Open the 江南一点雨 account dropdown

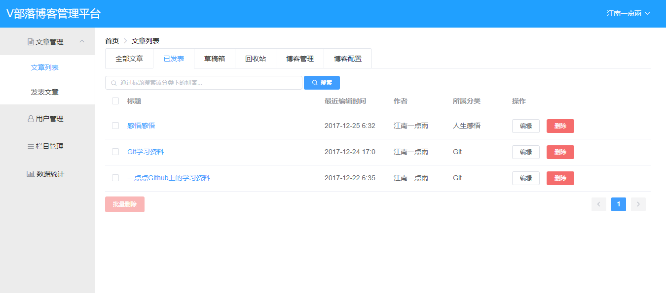pyautogui.click(x=629, y=14)
